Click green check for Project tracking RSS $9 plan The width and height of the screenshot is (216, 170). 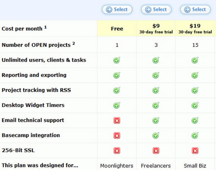coord(156,90)
